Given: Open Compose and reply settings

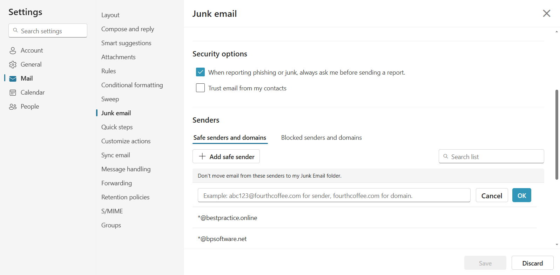Looking at the screenshot, I should pyautogui.click(x=128, y=29).
